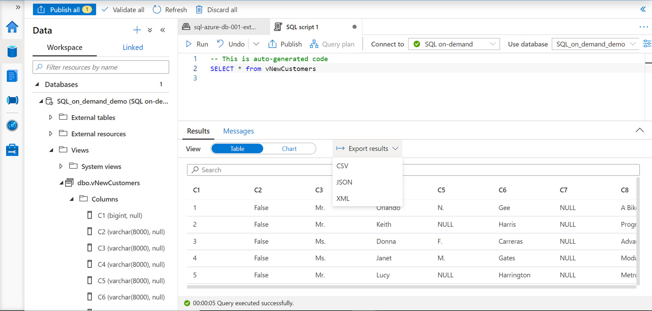Switch to the Messages tab

pyautogui.click(x=238, y=131)
